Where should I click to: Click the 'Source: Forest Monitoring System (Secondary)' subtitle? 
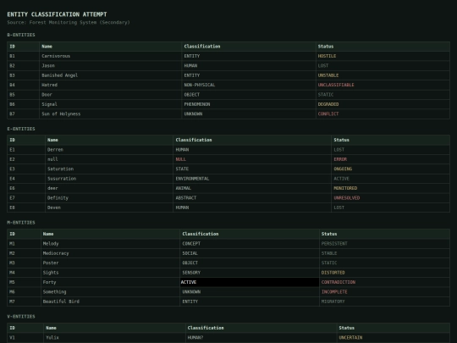tap(69, 23)
